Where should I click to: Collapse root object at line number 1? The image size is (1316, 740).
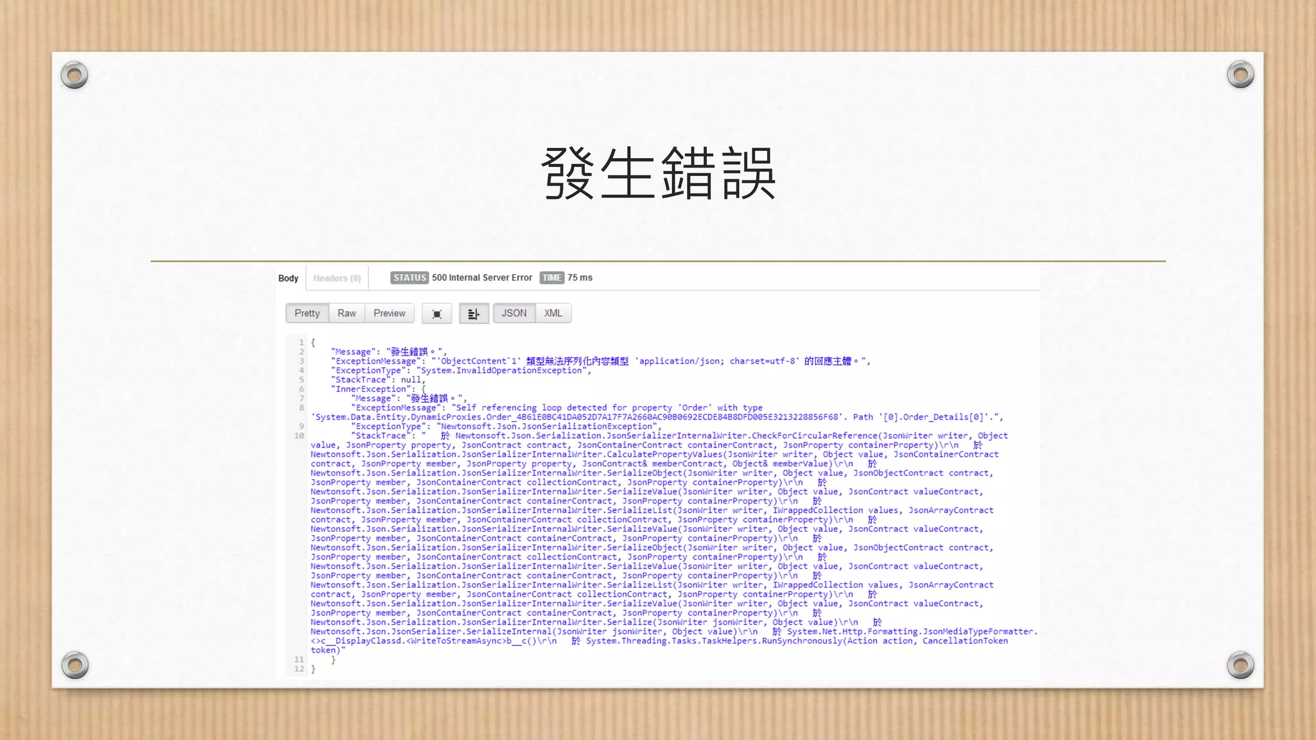click(301, 342)
